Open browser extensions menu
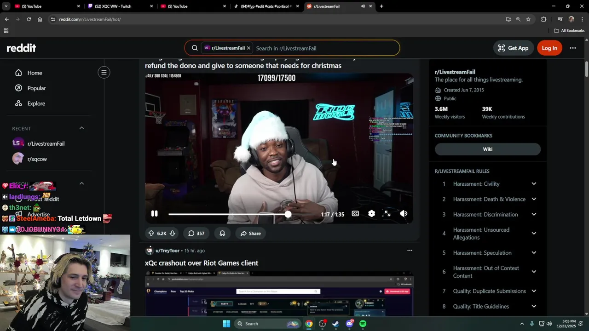589x331 pixels. tap(544, 19)
